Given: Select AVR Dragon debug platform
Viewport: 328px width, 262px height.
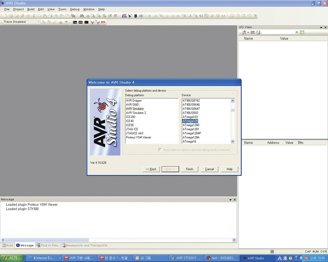Looking at the screenshot, I should coord(134,100).
